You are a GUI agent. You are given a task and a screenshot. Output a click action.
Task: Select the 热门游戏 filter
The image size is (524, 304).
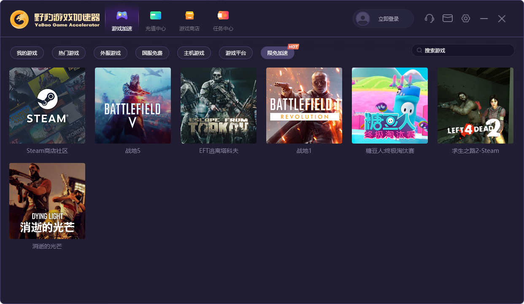point(69,53)
